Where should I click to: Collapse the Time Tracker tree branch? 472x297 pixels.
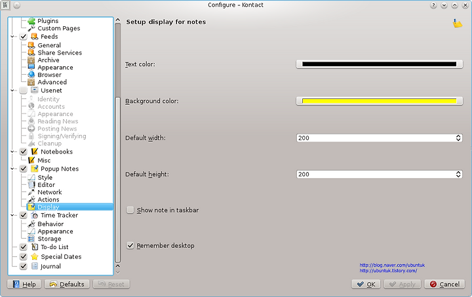(x=12, y=216)
